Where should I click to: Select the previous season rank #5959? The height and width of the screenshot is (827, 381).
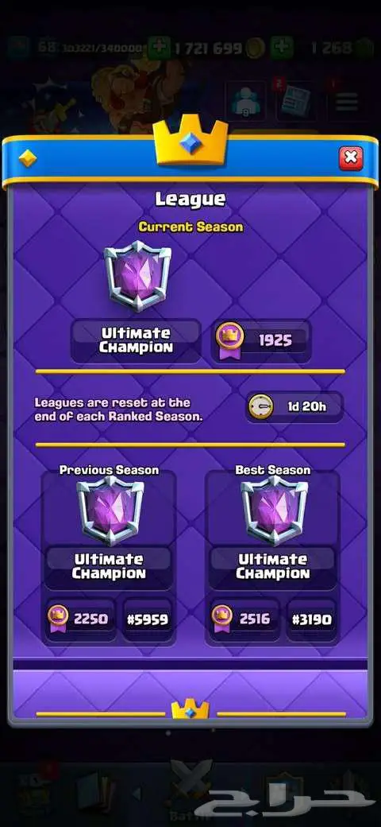148,619
